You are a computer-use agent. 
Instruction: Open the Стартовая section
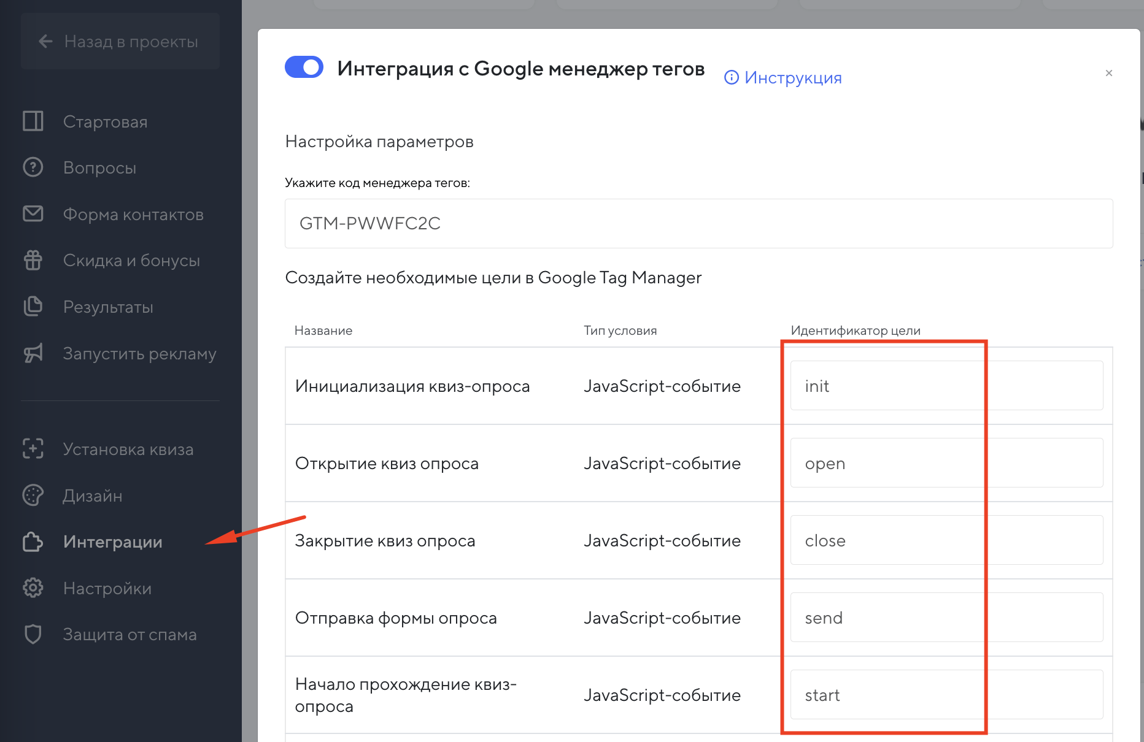tap(106, 121)
